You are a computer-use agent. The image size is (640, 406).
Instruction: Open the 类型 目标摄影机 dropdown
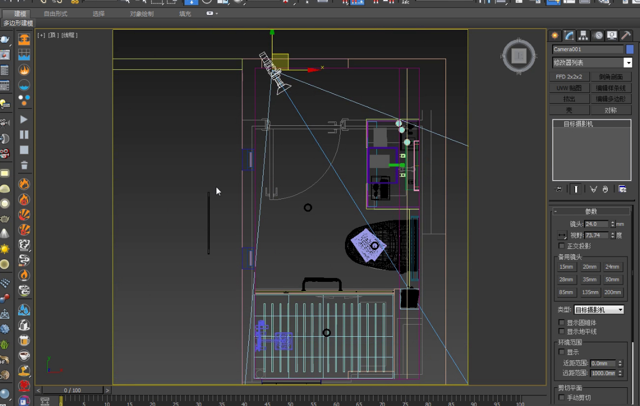tap(599, 310)
